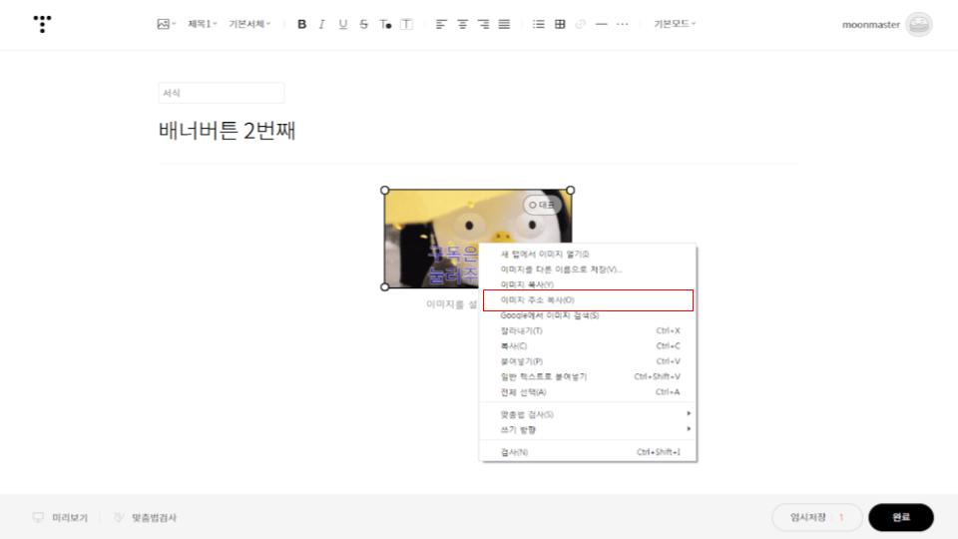Choose 이미지 복사 from context menu
Viewport: 958px width, 539px height.
click(588, 284)
